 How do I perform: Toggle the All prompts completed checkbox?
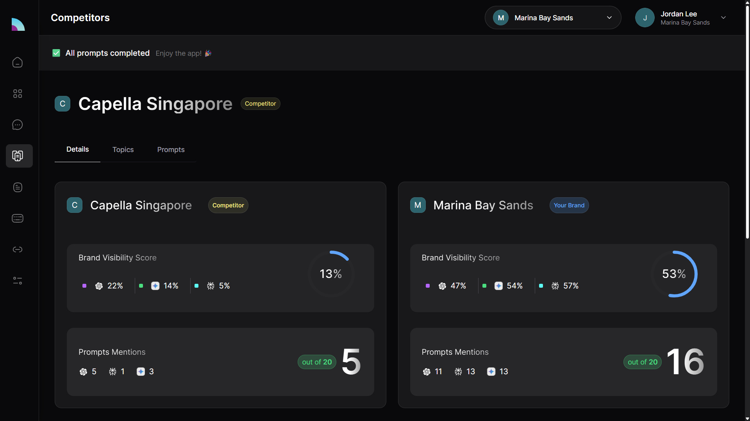tap(56, 53)
